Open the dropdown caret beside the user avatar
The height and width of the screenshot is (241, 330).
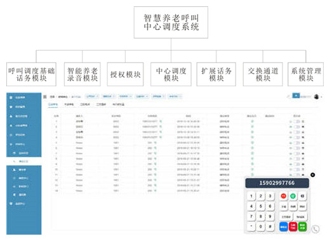(x=322, y=97)
